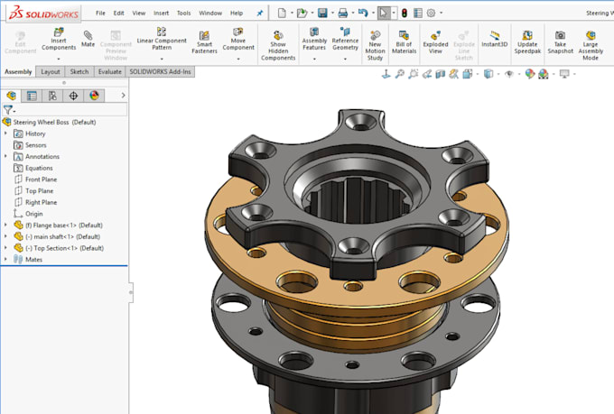Image resolution: width=614 pixels, height=414 pixels.
Task: Click the Open document icon
Action: (x=302, y=13)
